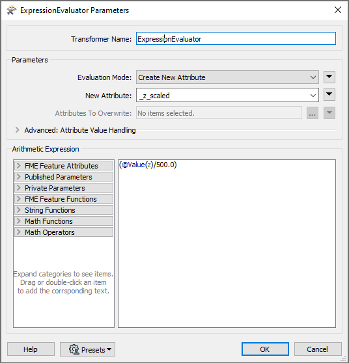Image resolution: width=349 pixels, height=363 pixels.
Task: Expand the Published Parameters category
Action: click(64, 177)
